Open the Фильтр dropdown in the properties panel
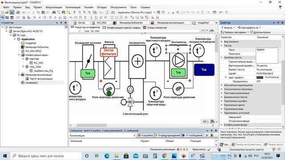285x160 pixels. tap(228, 28)
